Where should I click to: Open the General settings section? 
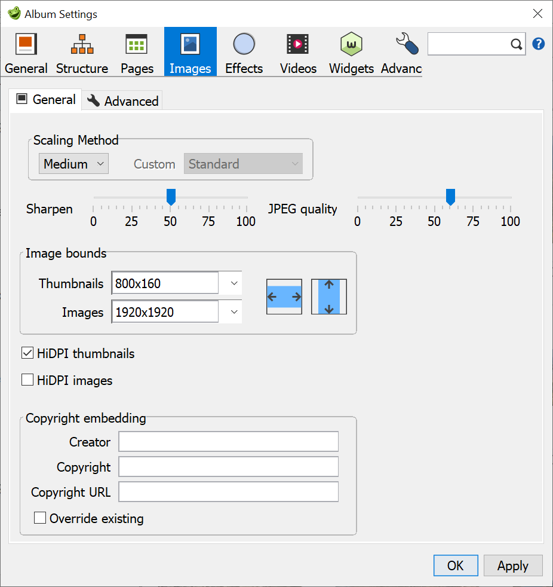(26, 51)
